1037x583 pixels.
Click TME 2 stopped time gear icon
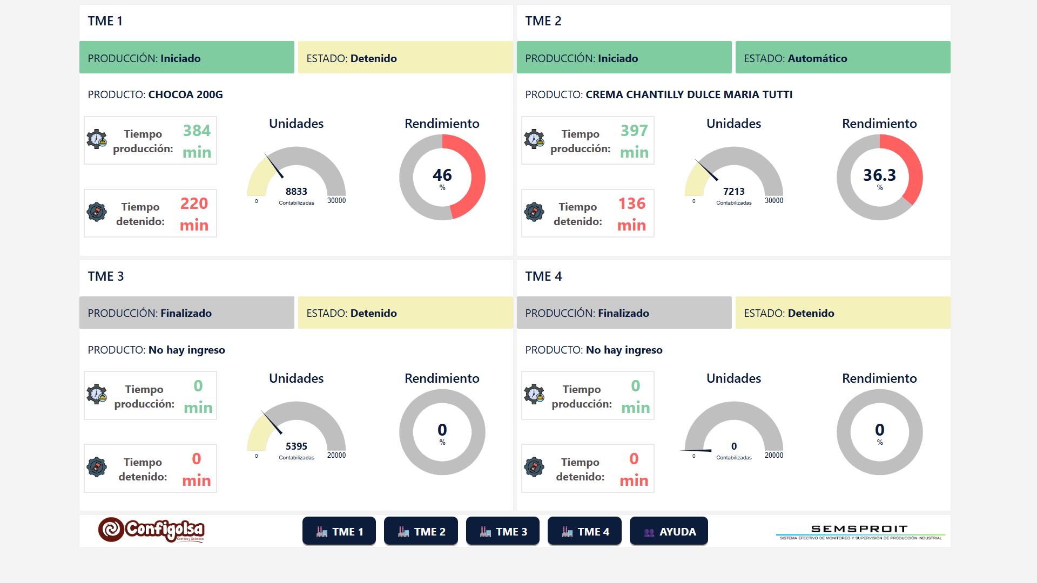(x=534, y=212)
